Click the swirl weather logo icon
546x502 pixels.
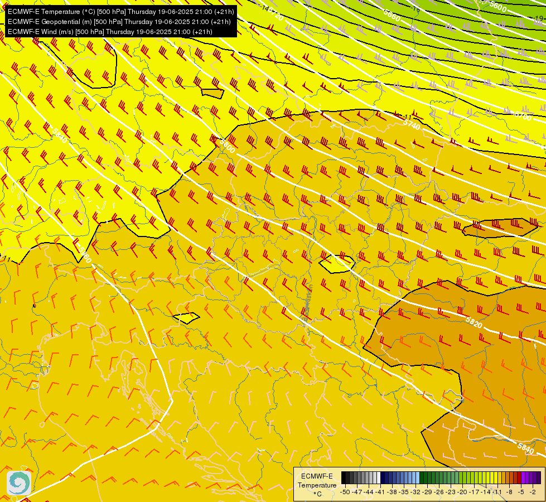click(19, 482)
